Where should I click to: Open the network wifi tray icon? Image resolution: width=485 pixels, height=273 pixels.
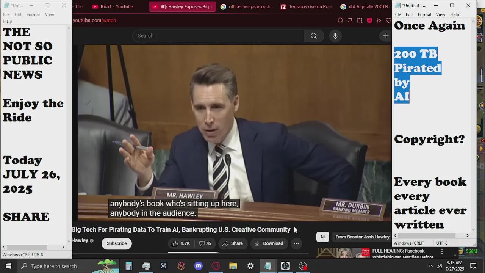pyautogui.click(x=440, y=266)
